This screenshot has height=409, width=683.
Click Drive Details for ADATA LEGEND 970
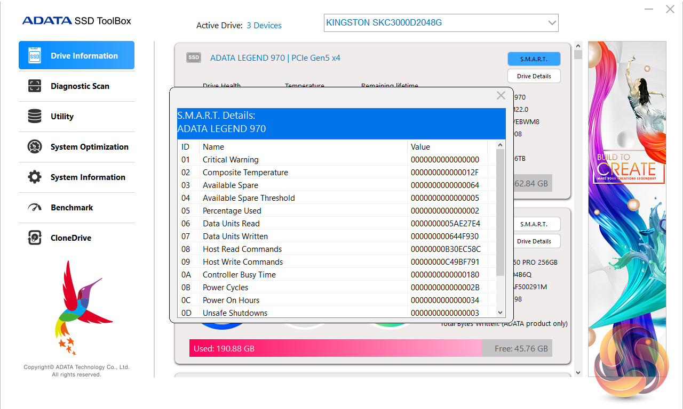534,76
